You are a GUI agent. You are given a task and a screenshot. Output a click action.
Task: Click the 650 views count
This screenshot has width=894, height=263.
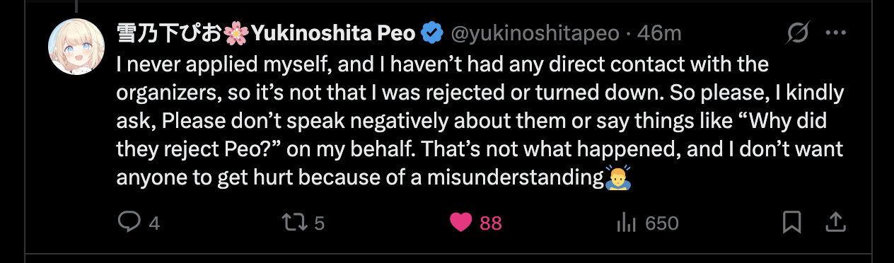[662, 223]
